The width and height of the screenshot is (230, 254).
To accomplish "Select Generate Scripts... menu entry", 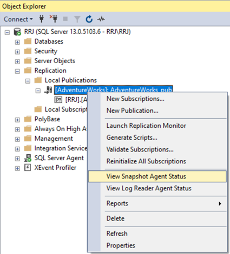I will click(157, 138).
